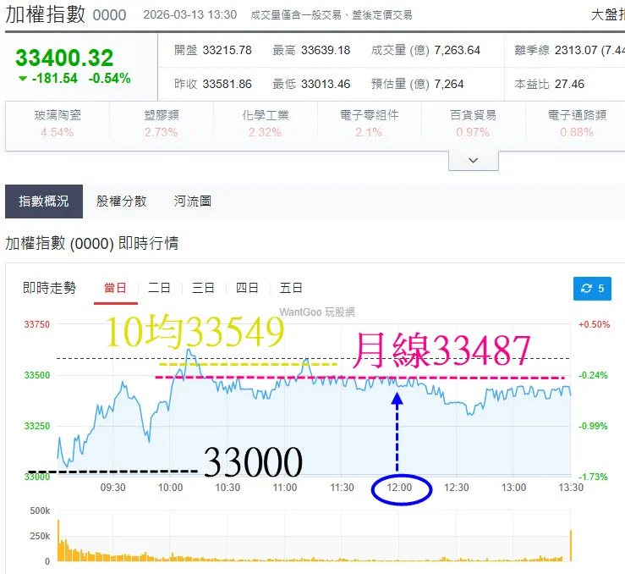Viewport: 625px width, 574px height.
Task: Click the 最高 value 33639.18
Action: click(326, 50)
